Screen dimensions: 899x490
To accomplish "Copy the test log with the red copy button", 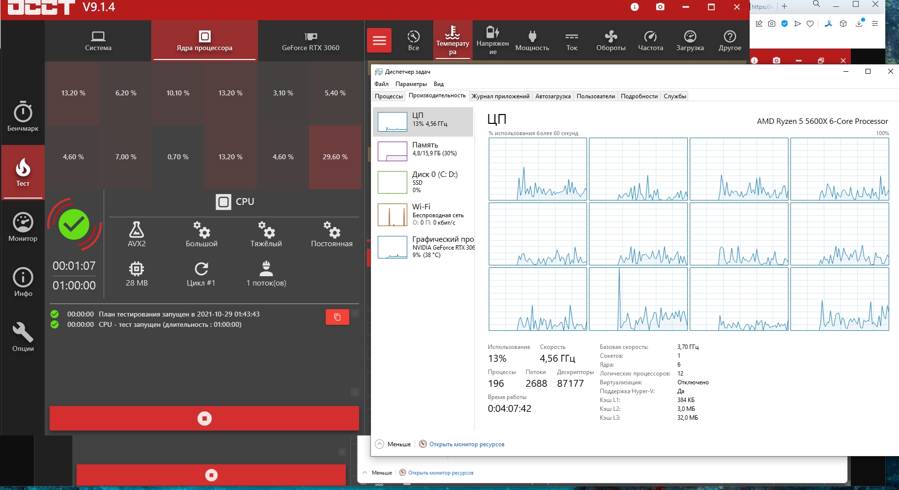I will tap(337, 317).
